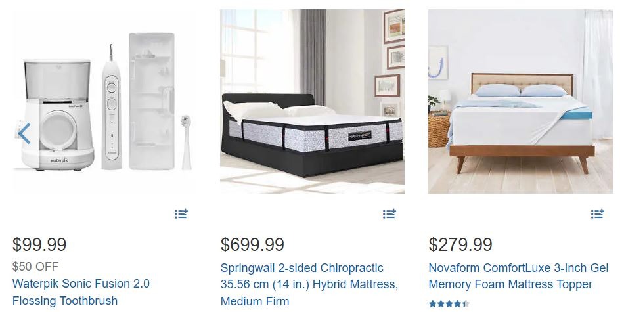Image resolution: width=624 pixels, height=312 pixels.
Task: Add Waterpik toothbrush to list icon
Action: (x=181, y=213)
